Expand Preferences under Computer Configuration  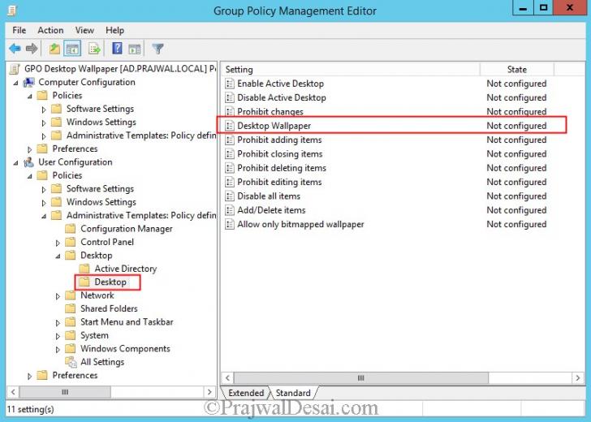(30, 149)
